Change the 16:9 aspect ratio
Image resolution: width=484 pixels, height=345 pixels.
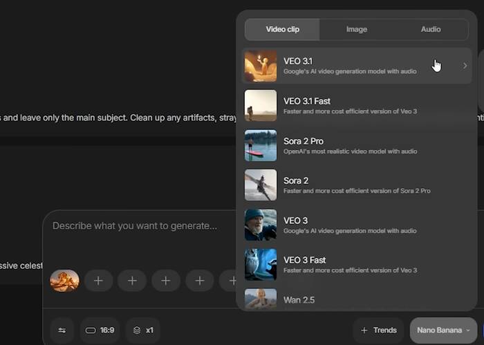coord(100,330)
